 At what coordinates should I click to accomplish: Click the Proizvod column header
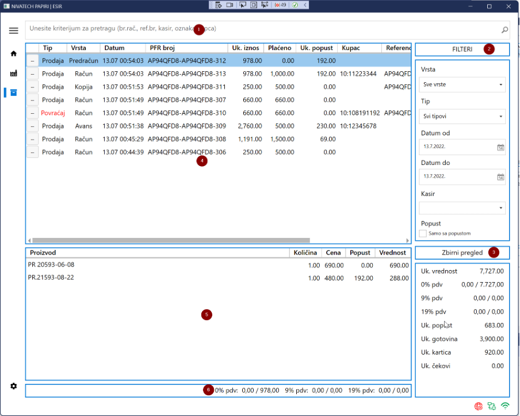[x=158, y=253]
